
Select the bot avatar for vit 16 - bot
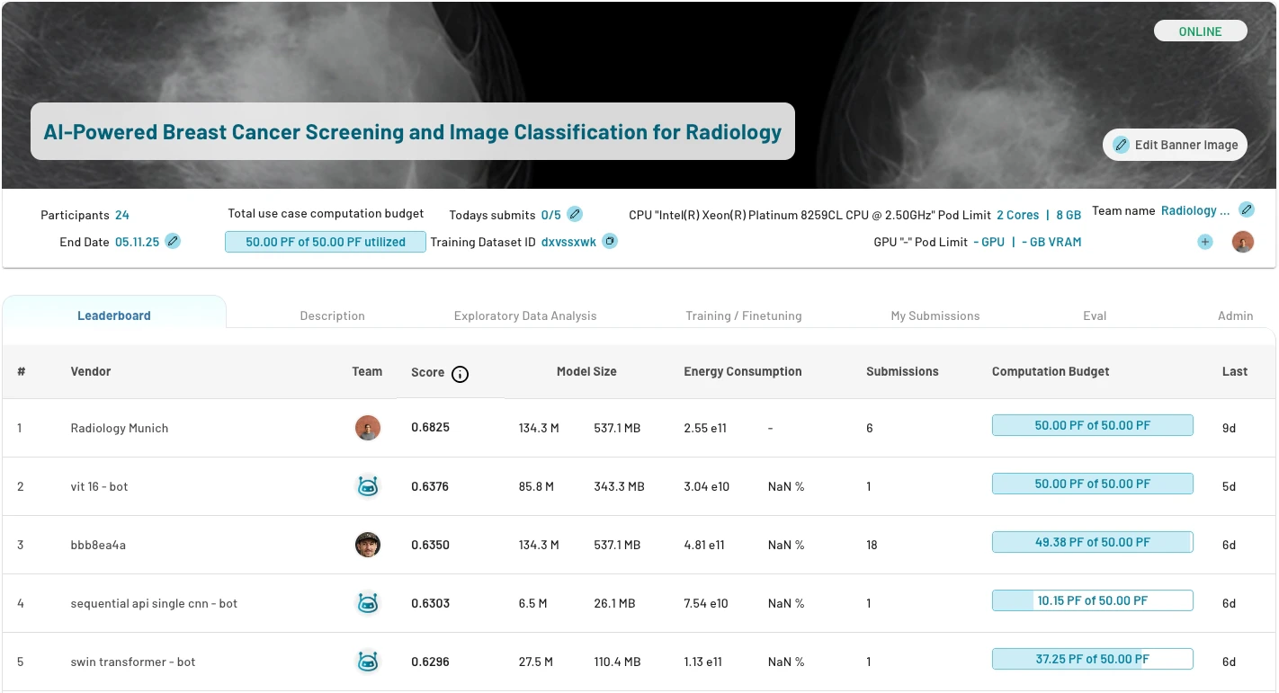pyautogui.click(x=368, y=486)
